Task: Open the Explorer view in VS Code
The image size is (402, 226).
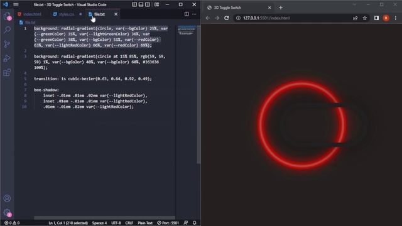Action: (x=7, y=16)
